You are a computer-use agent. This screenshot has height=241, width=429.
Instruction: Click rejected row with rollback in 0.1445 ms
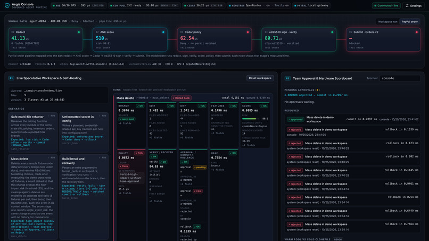[x=352, y=172]
